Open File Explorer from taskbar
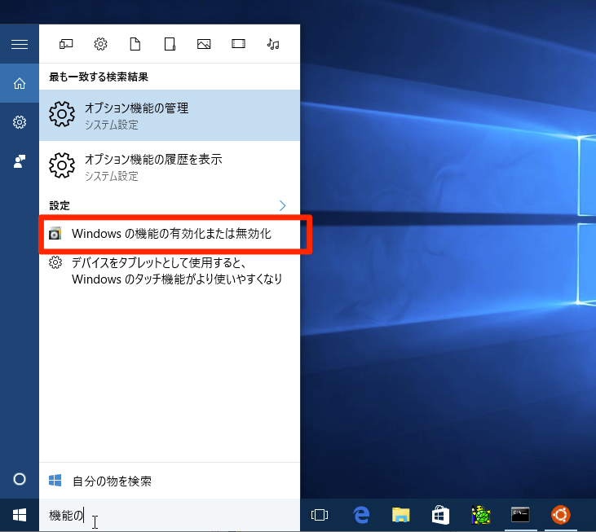This screenshot has width=596, height=532. [x=400, y=515]
